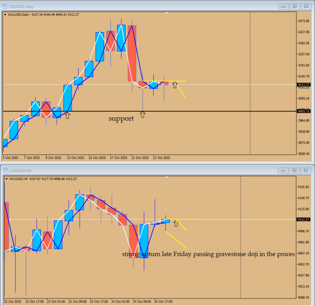Click the 3828.45 price on Daily scale
The width and height of the screenshot is (315, 306).
pyautogui.click(x=303, y=154)
